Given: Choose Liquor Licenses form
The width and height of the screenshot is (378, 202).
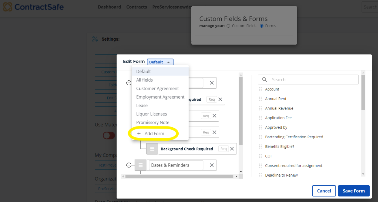Looking at the screenshot, I should click(x=160, y=114).
